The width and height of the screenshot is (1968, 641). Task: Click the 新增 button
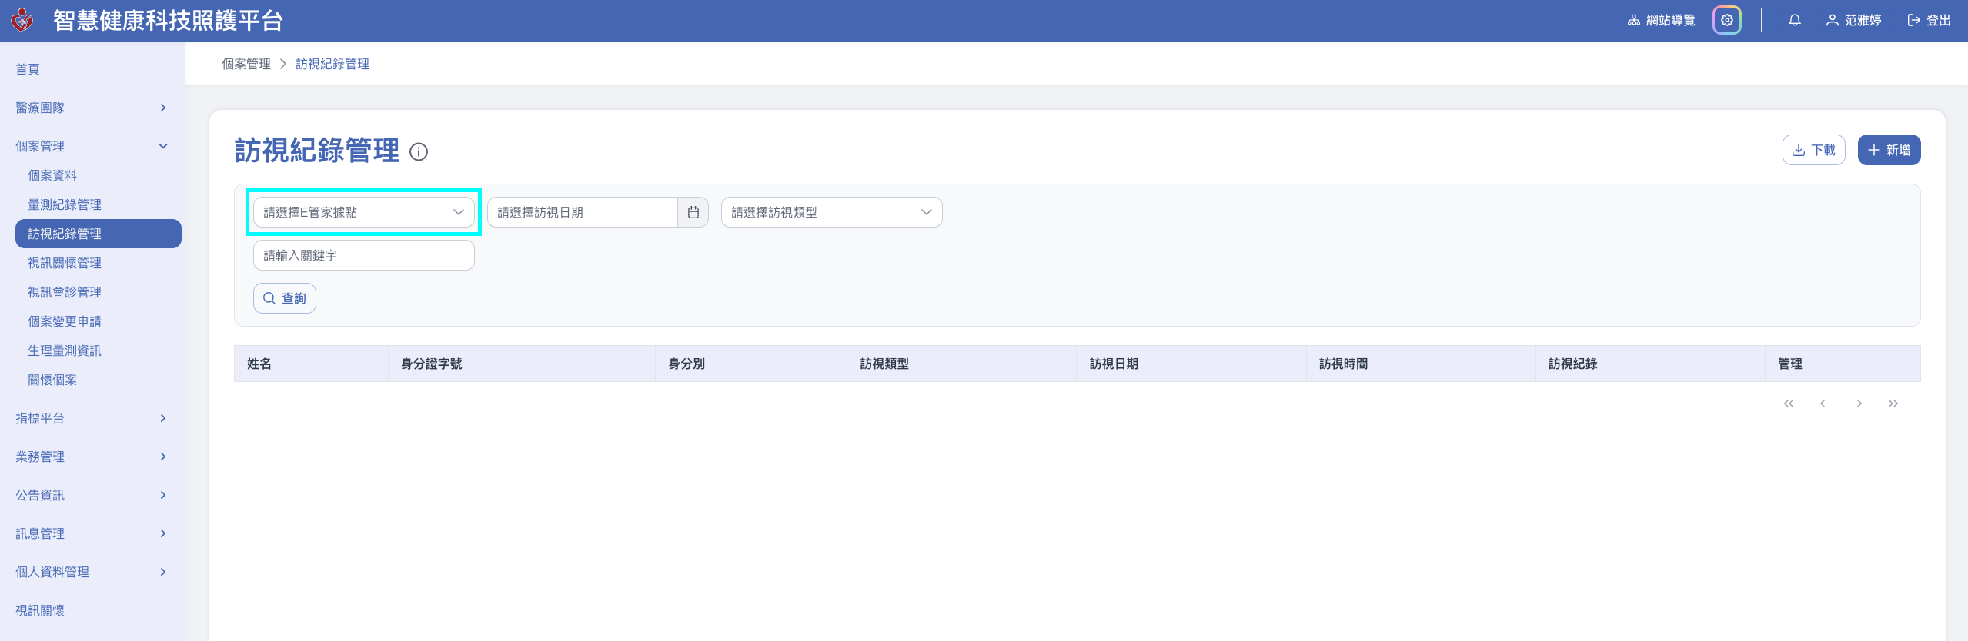pos(1888,150)
